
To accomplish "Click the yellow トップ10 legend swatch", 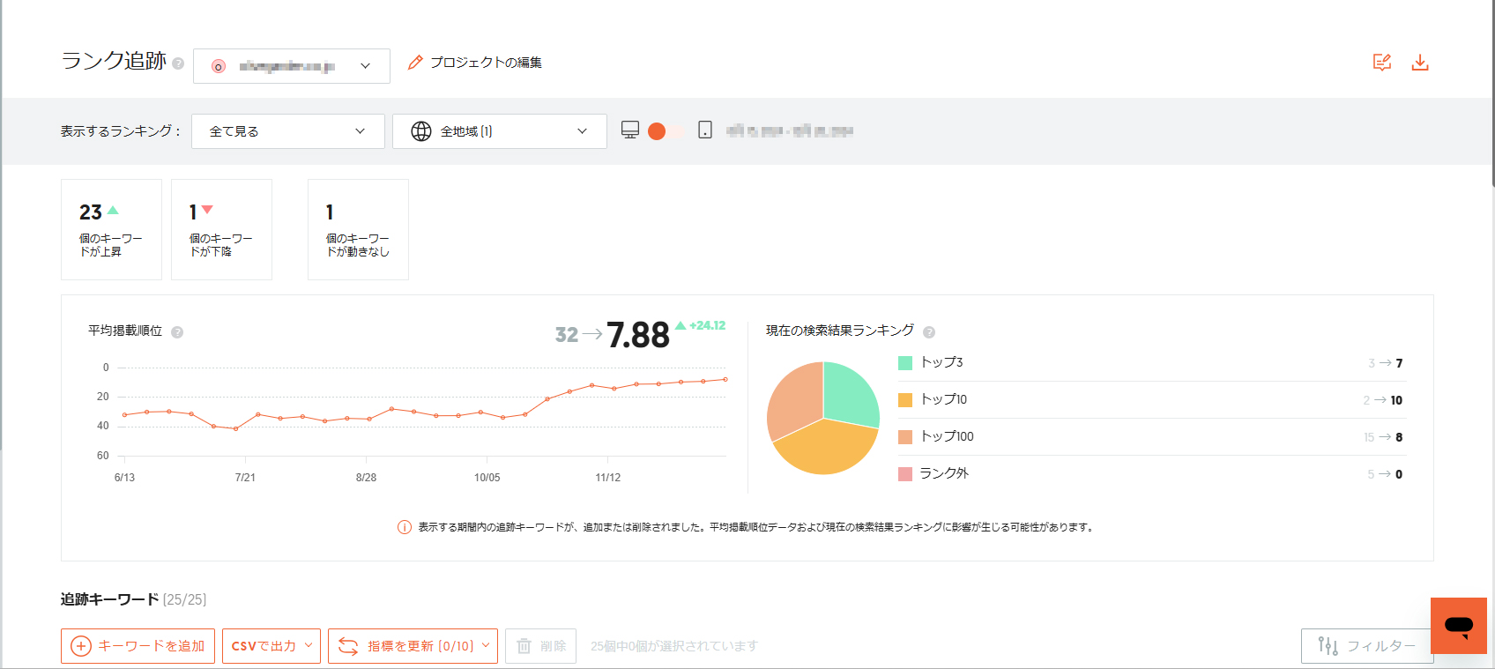I will [x=905, y=400].
